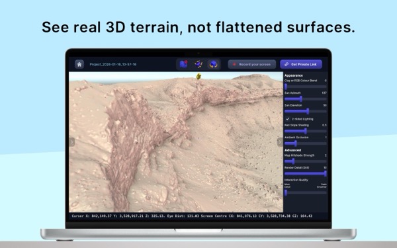The image size is (397, 248).
Task: Click the yellow marker on the ridge top
Action: (198, 76)
